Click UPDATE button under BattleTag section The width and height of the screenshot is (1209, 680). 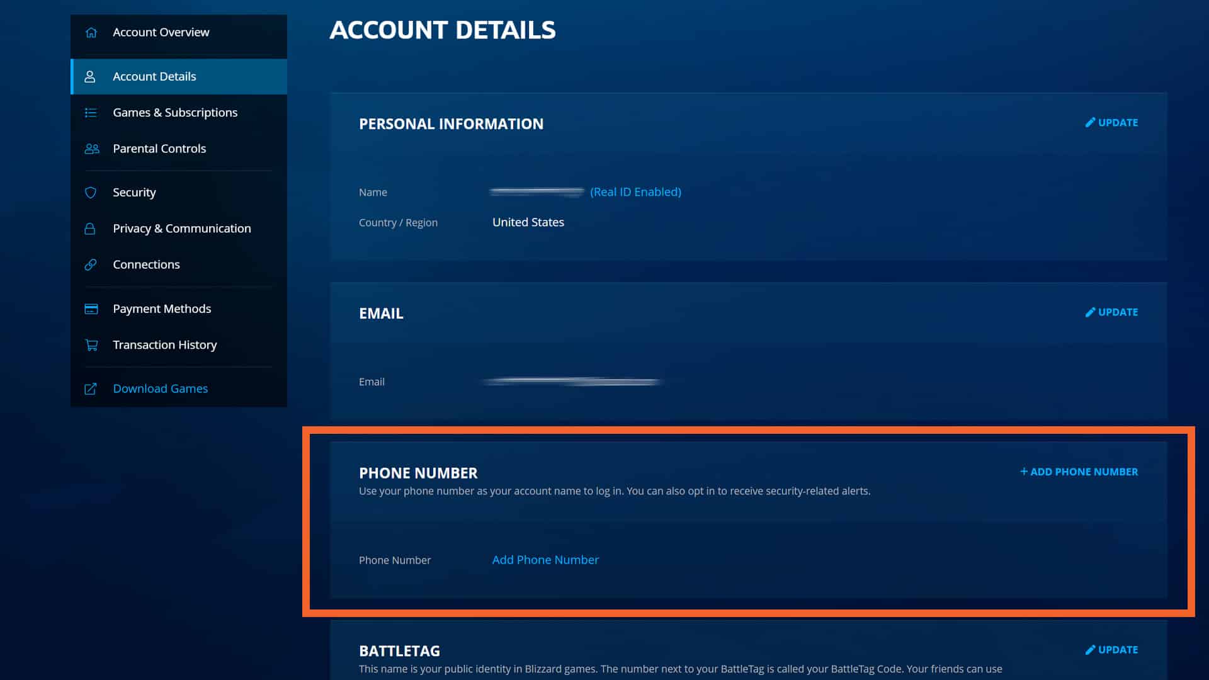coord(1112,649)
